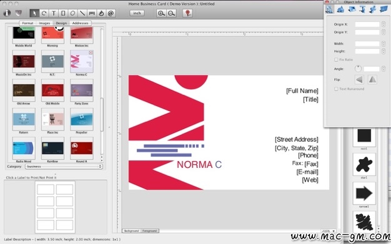Zoom in with magnifier plus icon
The image size is (391, 244).
pyautogui.click(x=161, y=13)
